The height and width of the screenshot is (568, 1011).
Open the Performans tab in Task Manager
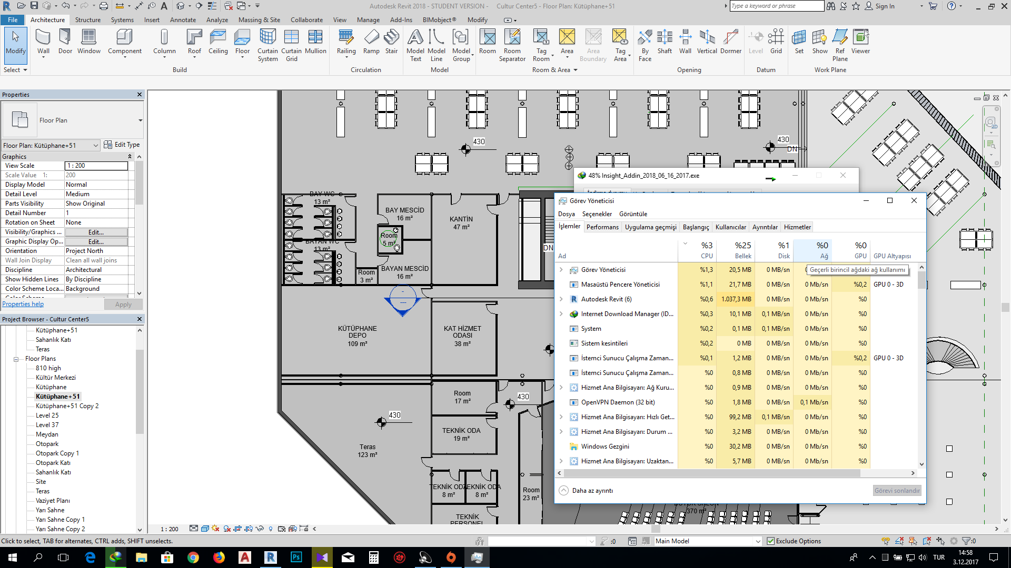pos(602,227)
